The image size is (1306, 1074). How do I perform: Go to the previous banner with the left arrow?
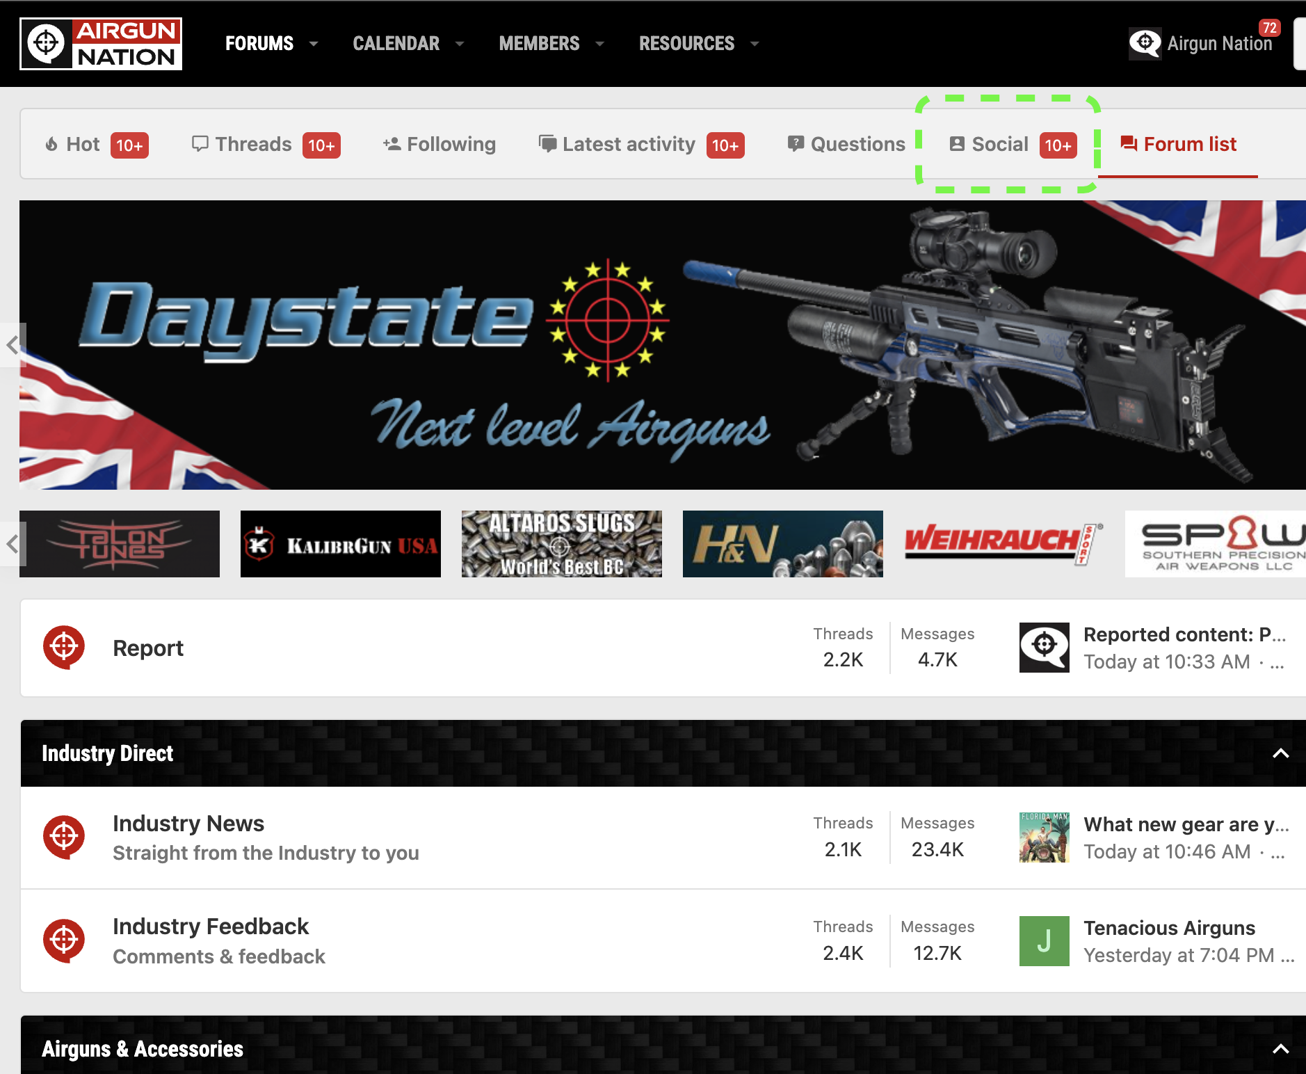pyautogui.click(x=13, y=345)
